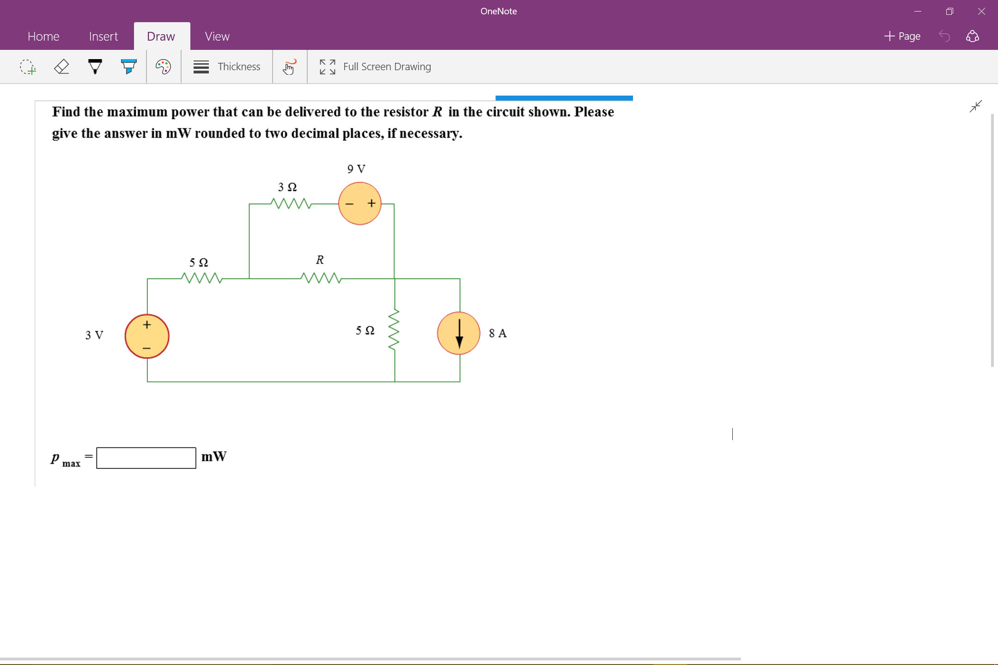This screenshot has height=665, width=998.
Task: Select the Lasso Select tool
Action: click(28, 66)
